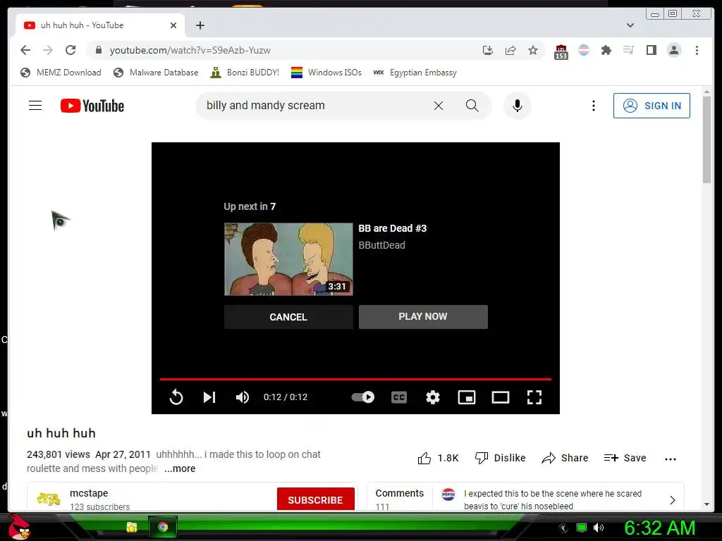Clear the search box with X
This screenshot has height=541, width=722.
coord(439,106)
